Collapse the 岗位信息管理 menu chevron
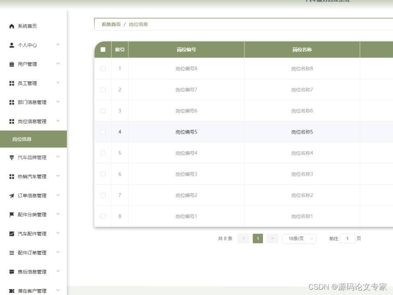This screenshot has height=295, width=393. 58,121
